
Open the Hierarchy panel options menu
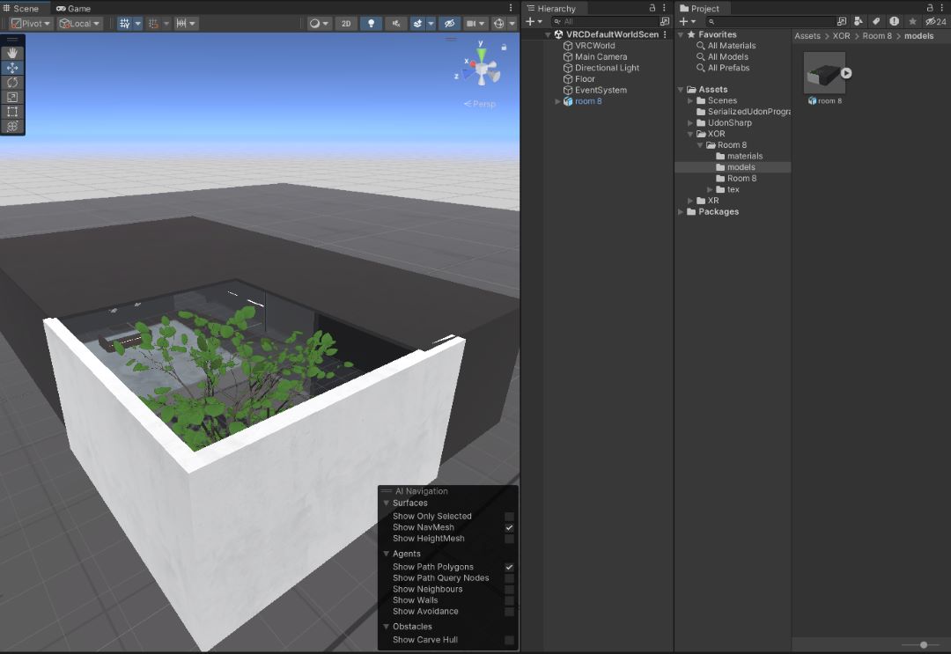pos(665,8)
